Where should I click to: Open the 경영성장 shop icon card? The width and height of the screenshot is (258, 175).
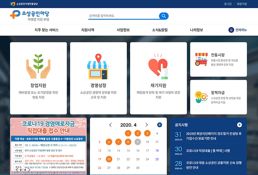tap(99, 78)
